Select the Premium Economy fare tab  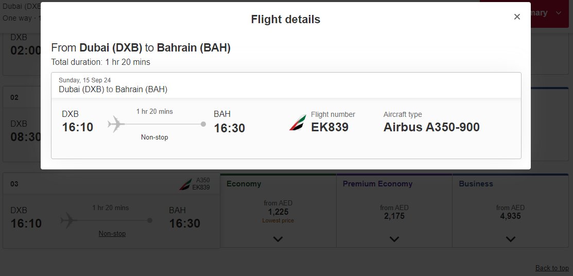(x=377, y=184)
